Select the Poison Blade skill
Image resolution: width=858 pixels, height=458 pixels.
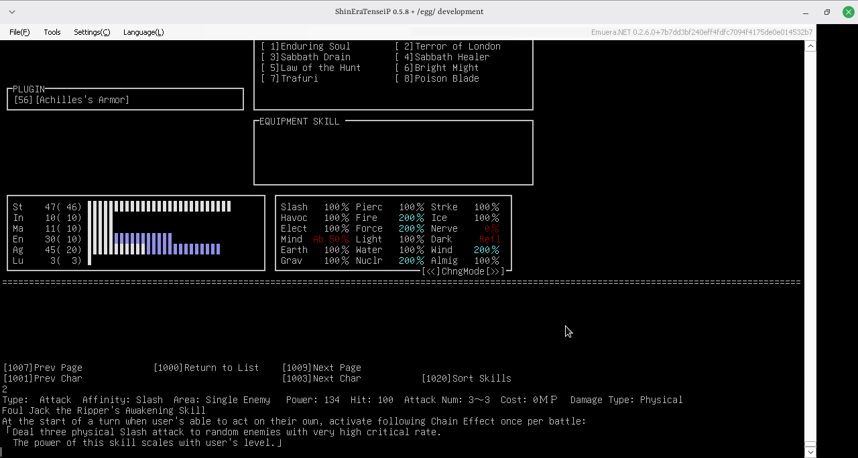(437, 78)
